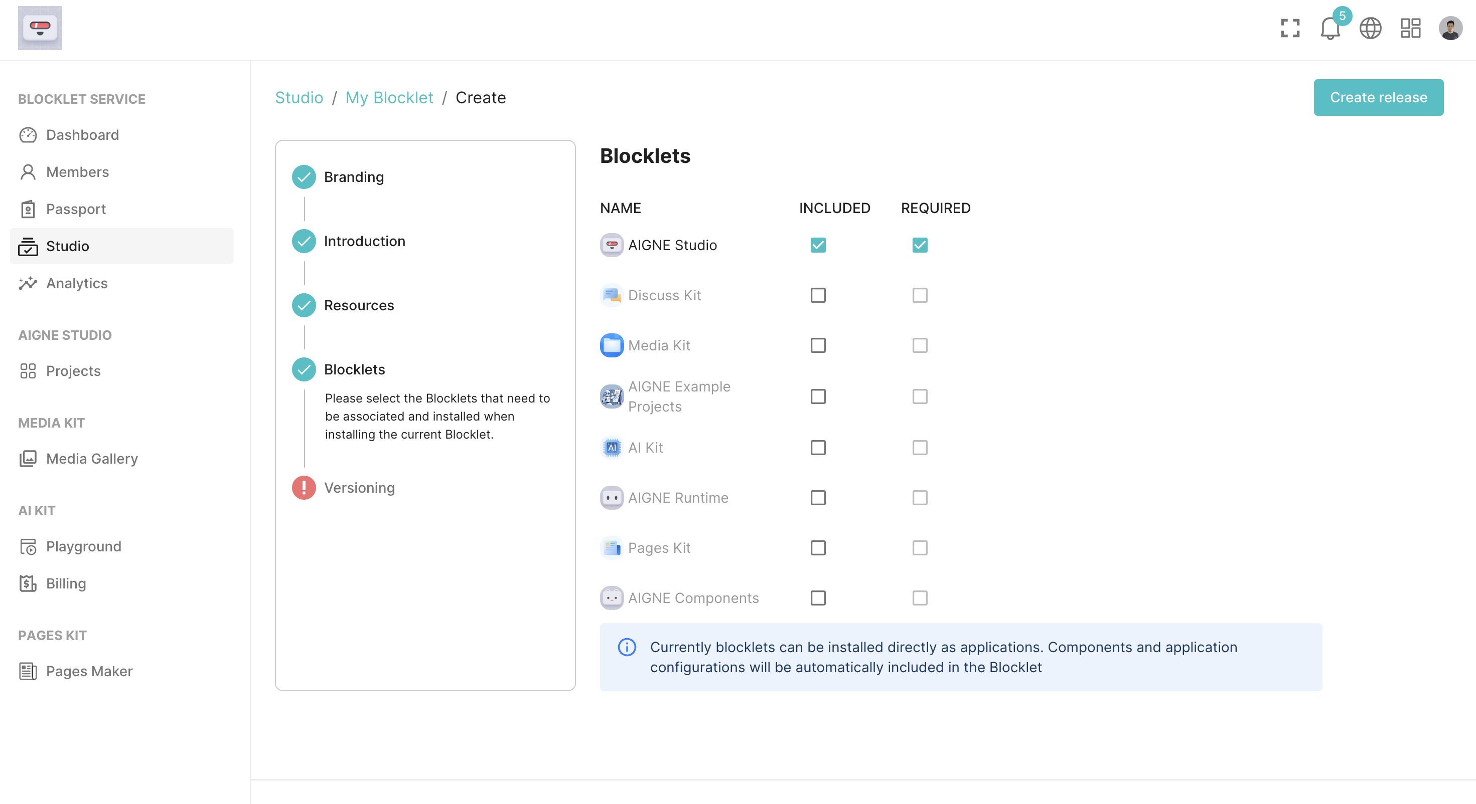The image size is (1476, 804).
Task: Open Playground under AI Kit
Action: [84, 546]
